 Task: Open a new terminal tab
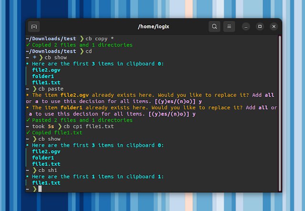[x=34, y=27]
